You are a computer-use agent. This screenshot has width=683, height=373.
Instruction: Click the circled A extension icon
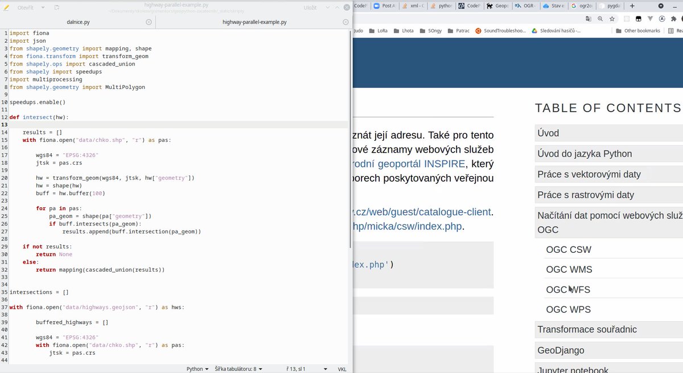(x=662, y=18)
